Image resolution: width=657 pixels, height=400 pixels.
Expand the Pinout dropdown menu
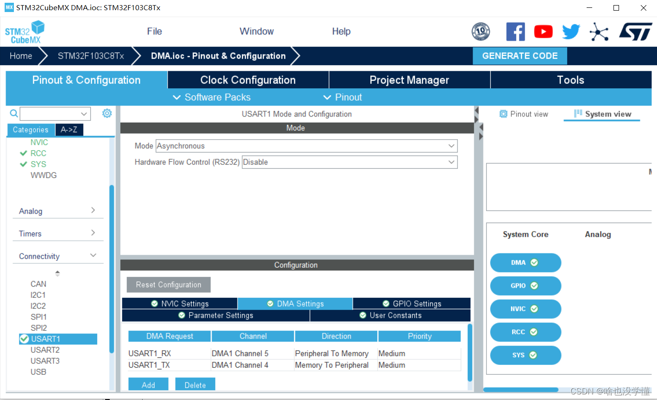(x=342, y=97)
